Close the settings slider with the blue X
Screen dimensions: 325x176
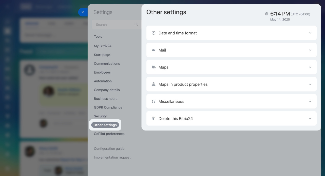tap(83, 12)
